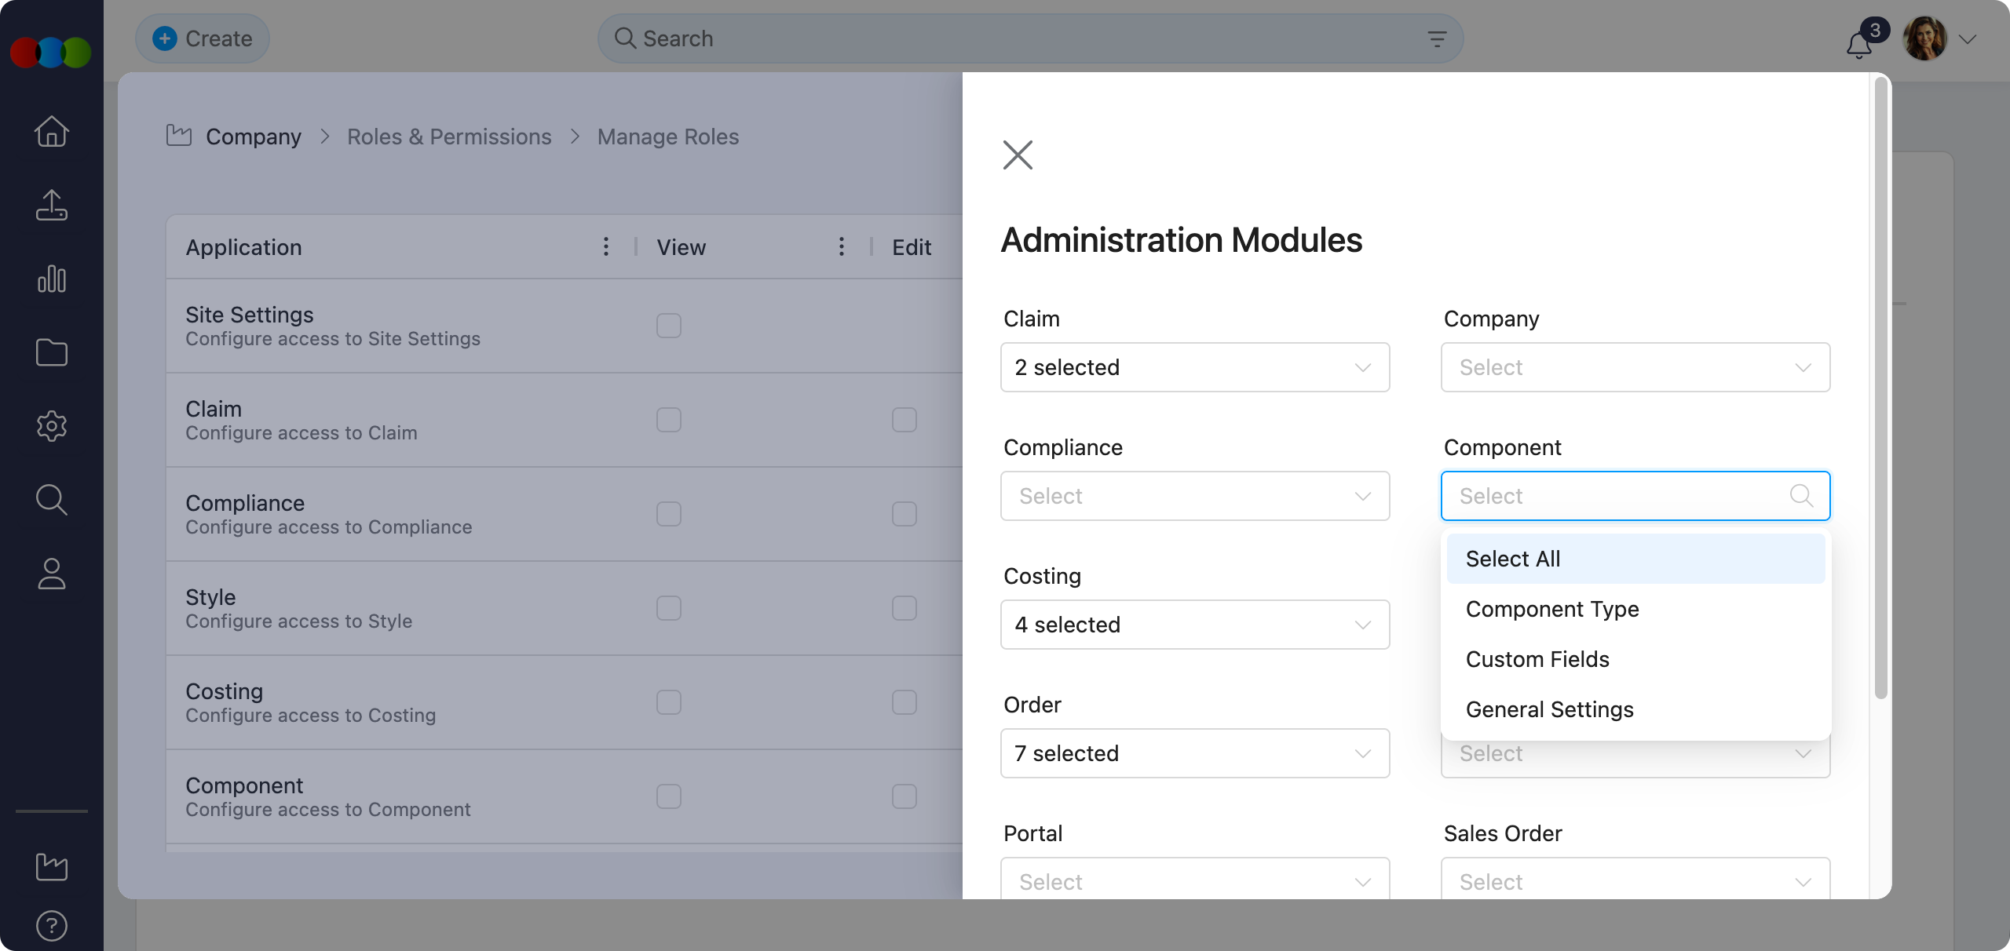This screenshot has width=2010, height=951.
Task: Expand the Company Select dropdown
Action: click(x=1635, y=366)
